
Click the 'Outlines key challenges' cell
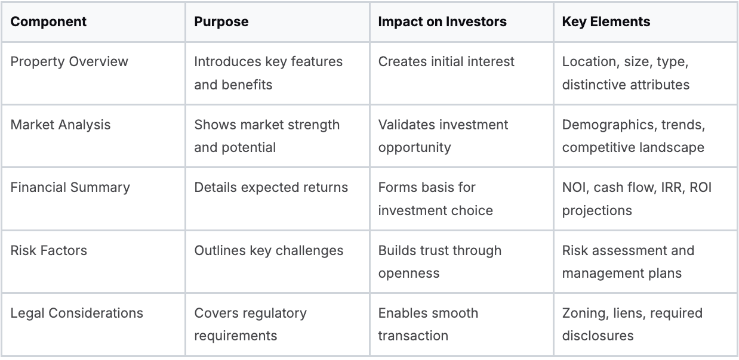point(269,250)
